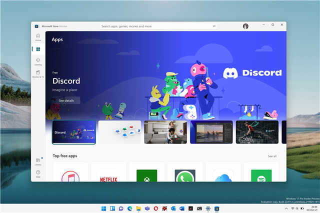Launch Opera browser from the taskbar
This screenshot has width=320, height=213.
(x=156, y=208)
